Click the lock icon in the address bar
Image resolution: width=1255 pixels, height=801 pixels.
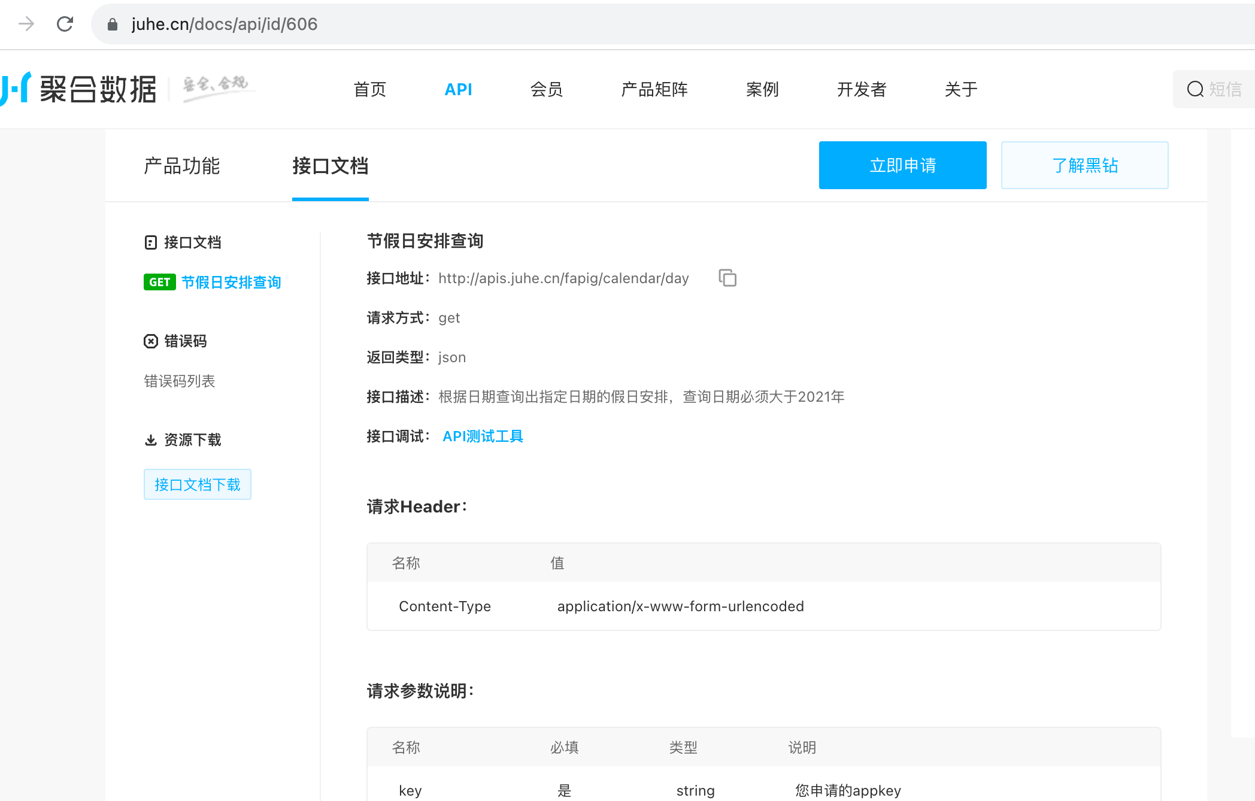(x=112, y=25)
